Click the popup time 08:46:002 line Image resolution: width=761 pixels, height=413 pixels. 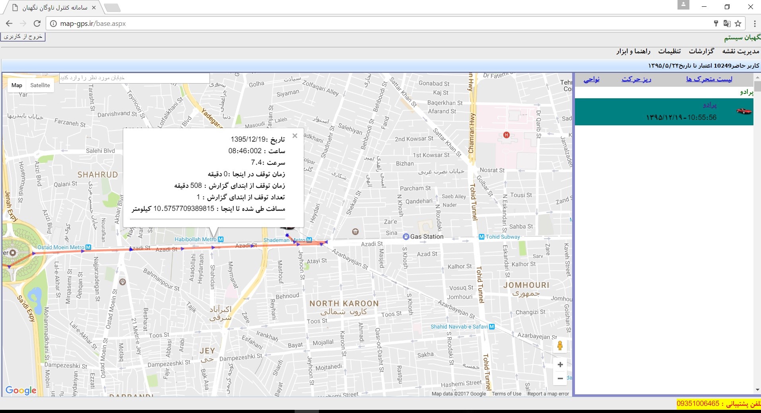pos(256,151)
